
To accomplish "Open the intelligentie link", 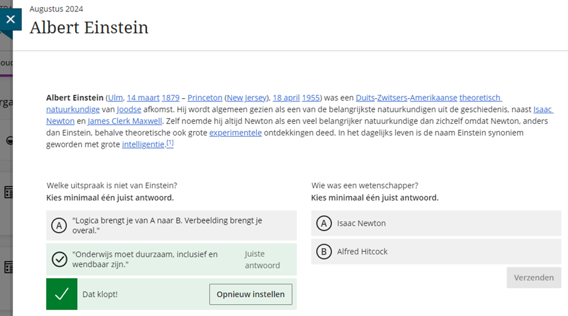I will [143, 144].
